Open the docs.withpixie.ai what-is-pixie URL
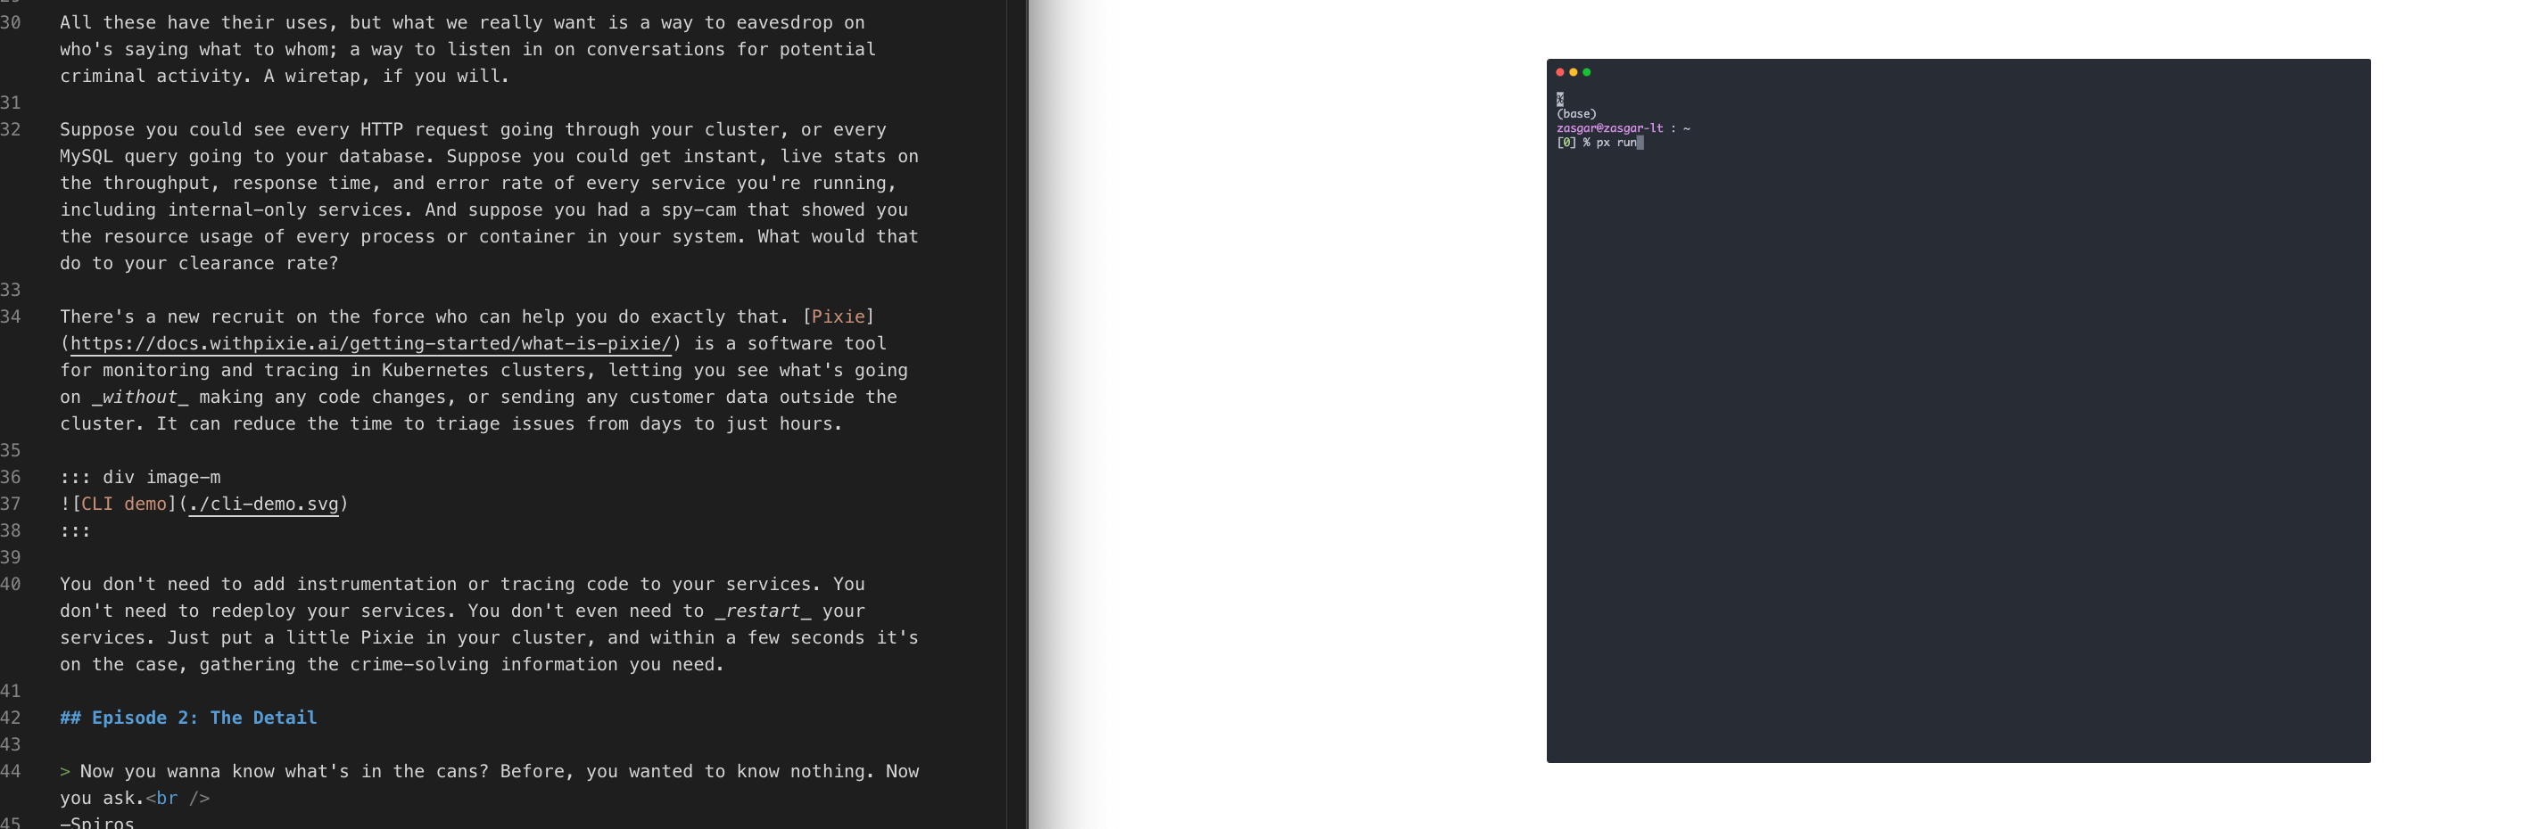Image resolution: width=2537 pixels, height=829 pixels. pos(370,343)
